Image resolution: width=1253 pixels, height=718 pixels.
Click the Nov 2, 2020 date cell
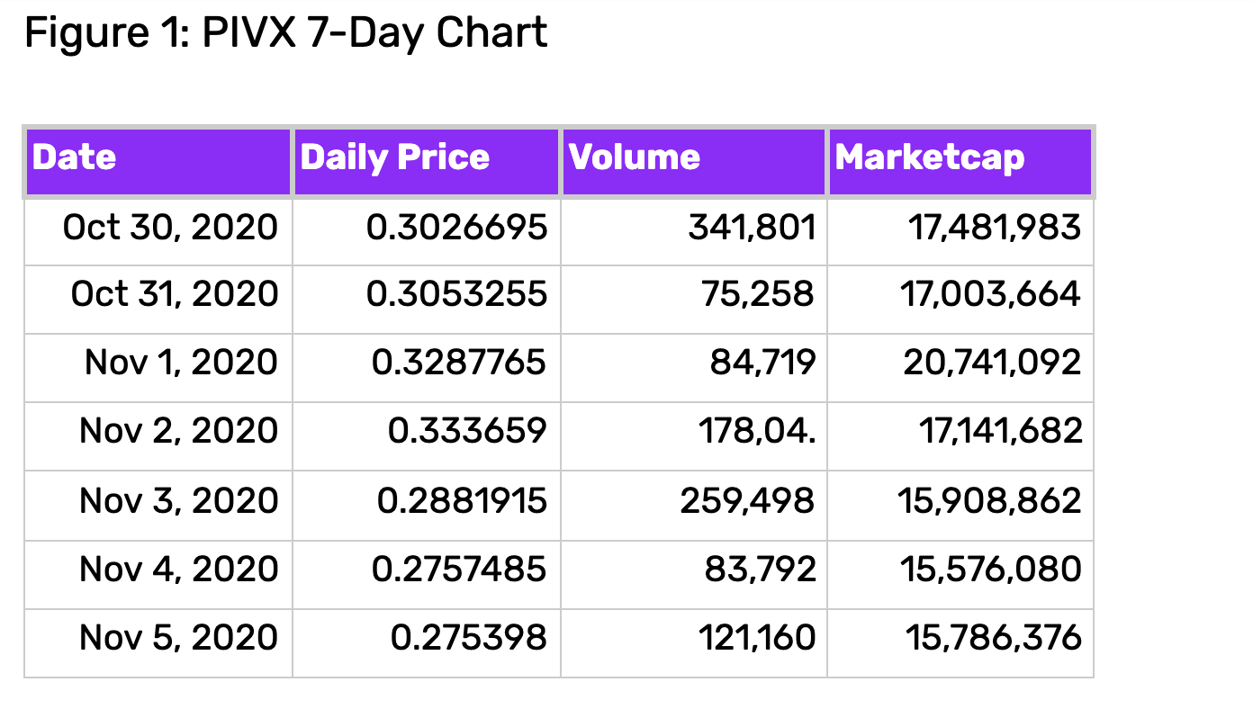click(158, 436)
